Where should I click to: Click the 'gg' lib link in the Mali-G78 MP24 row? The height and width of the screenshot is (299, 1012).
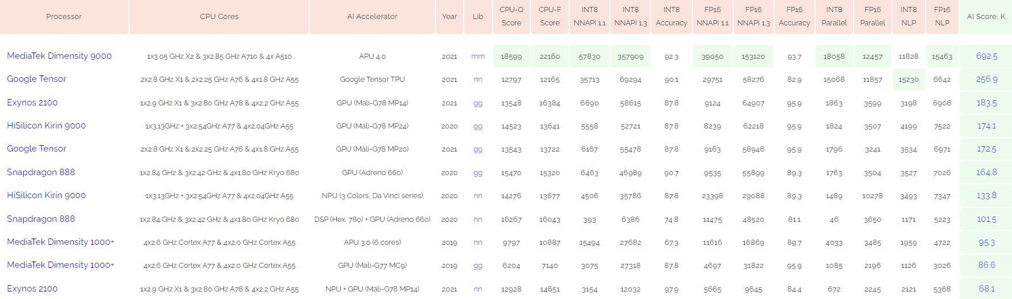pos(478,126)
